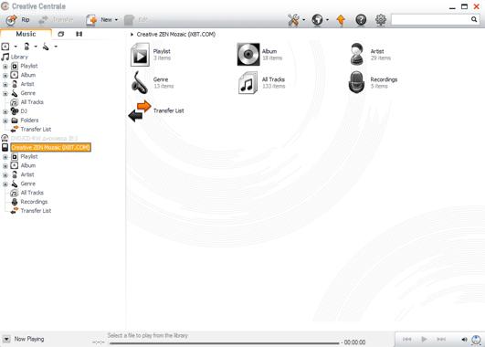Image resolution: width=485 pixels, height=347 pixels.
Task: Open the help question mark icon
Action: (x=361, y=20)
